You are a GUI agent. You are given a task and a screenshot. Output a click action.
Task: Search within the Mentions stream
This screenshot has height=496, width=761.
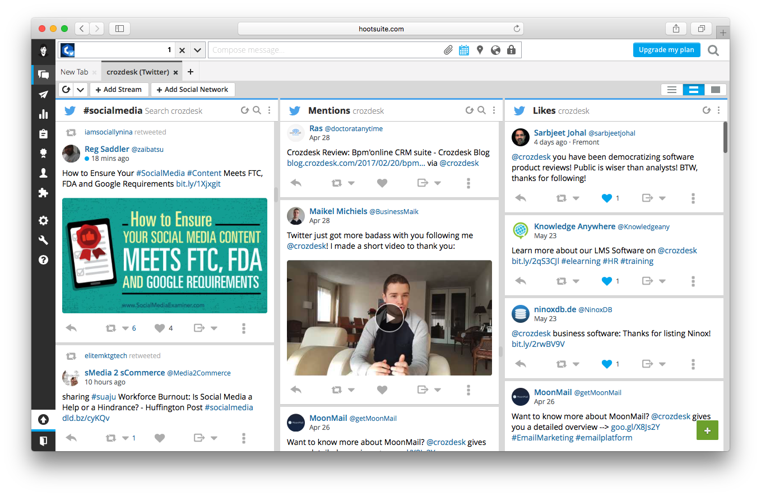481,110
